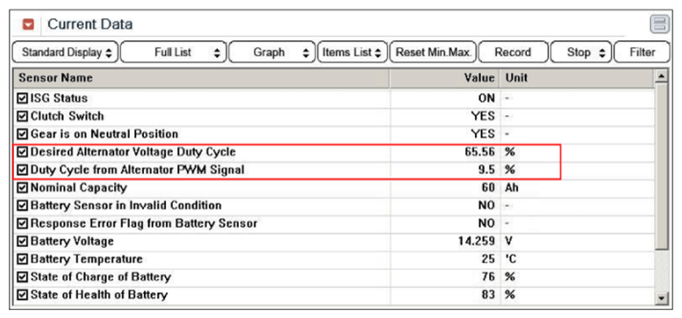This screenshot has width=682, height=318.
Task: Toggle Duty Cycle from Alternator PWM Signal checkbox
Action: click(22, 170)
